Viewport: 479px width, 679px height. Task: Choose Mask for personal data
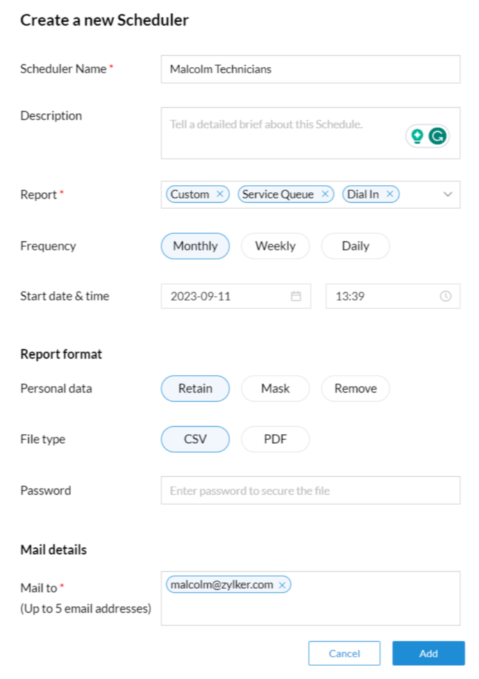click(275, 388)
